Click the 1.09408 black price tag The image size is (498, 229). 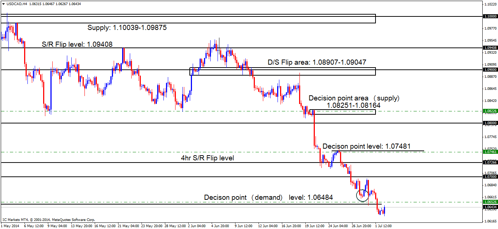490,47
